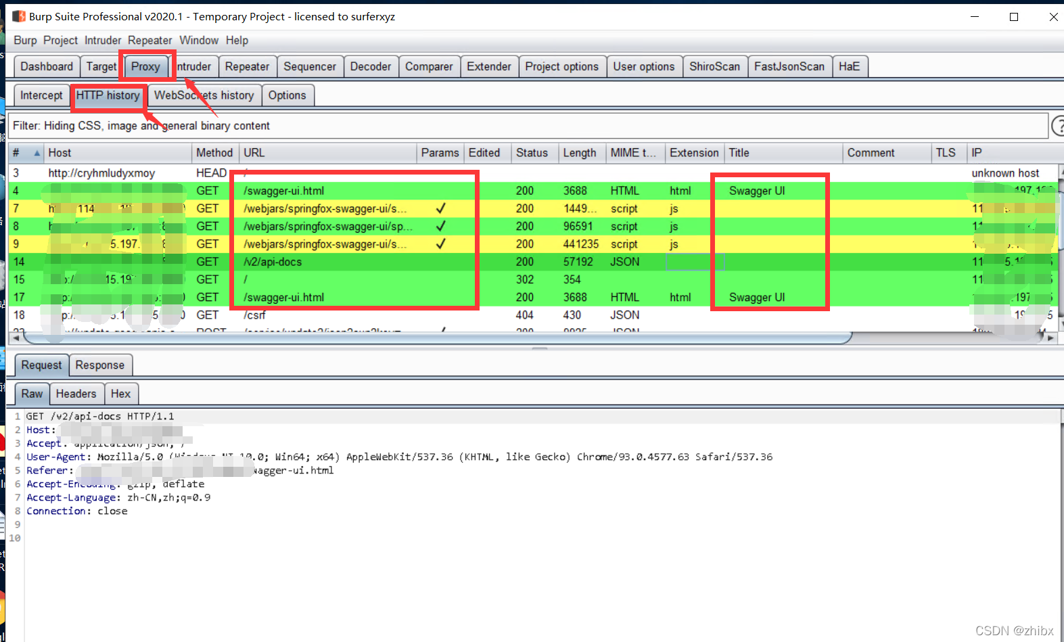Open the proxy Options sub-tab
The height and width of the screenshot is (642, 1064).
click(287, 95)
